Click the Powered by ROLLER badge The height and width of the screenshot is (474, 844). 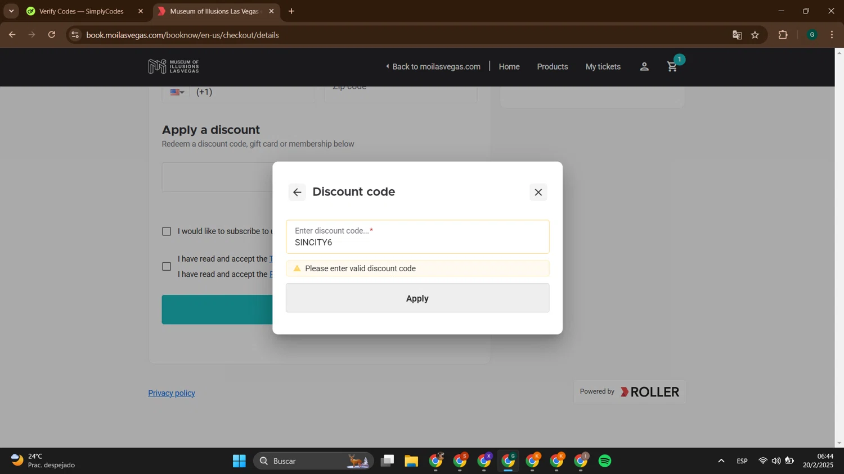coord(630,392)
